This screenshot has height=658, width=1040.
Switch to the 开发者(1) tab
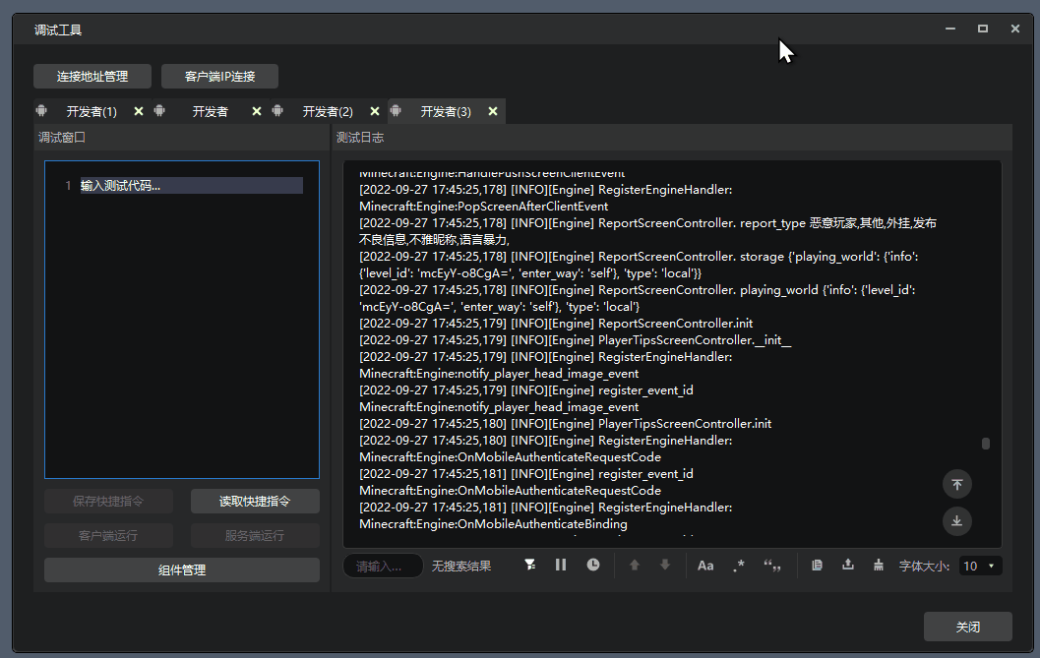point(91,112)
